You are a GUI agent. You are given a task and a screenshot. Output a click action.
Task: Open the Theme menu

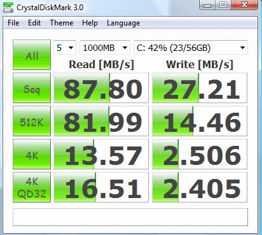coord(62,23)
